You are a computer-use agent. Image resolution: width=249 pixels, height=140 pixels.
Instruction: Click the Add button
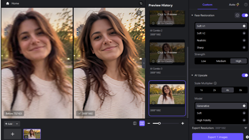(9, 124)
